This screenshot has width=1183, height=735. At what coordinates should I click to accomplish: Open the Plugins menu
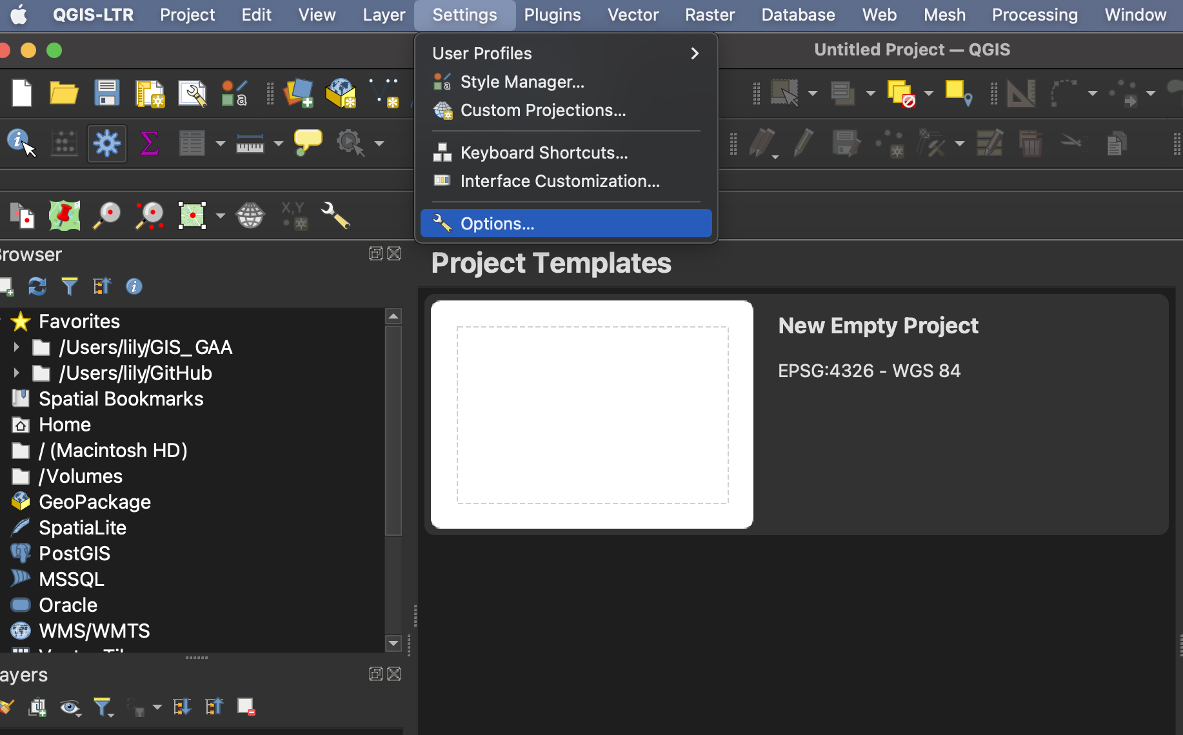tap(552, 15)
